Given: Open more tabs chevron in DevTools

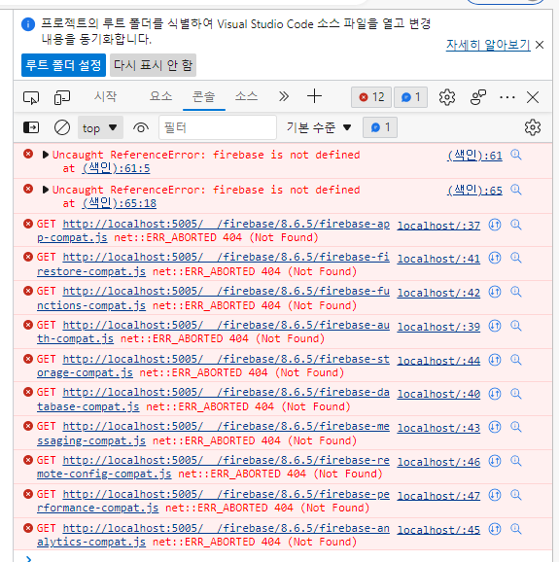Looking at the screenshot, I should pyautogui.click(x=284, y=97).
